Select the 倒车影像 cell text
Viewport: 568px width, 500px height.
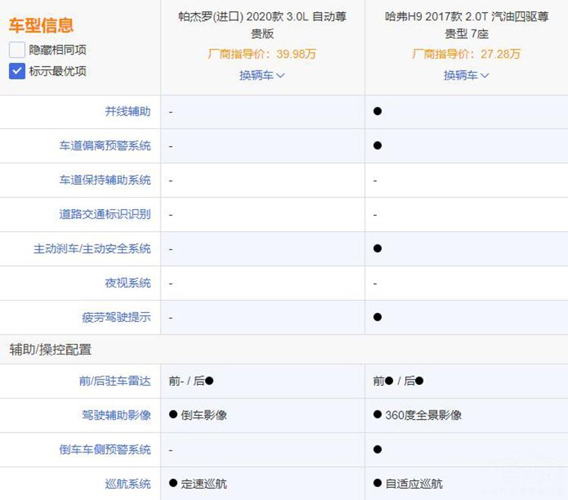coord(204,415)
